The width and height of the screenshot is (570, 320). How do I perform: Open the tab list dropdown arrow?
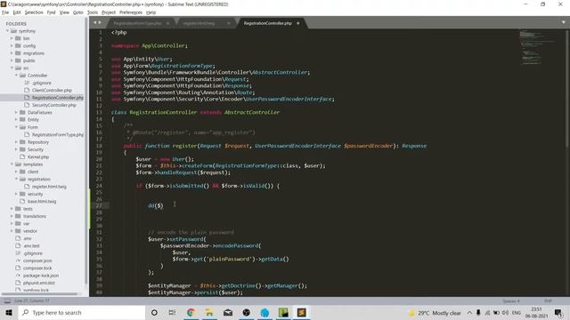click(564, 22)
